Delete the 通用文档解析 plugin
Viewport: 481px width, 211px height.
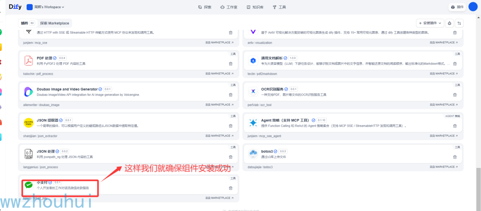pos(455,64)
